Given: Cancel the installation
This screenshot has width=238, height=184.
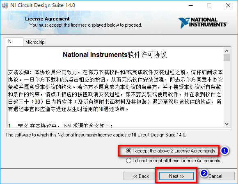Looking at the screenshot, I should coord(215,176).
